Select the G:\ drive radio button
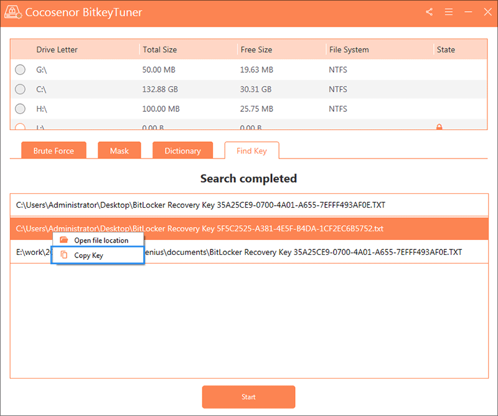This screenshot has height=416, width=498. click(x=20, y=70)
